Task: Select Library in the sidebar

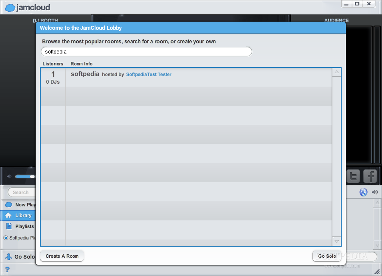Action: pyautogui.click(x=19, y=215)
